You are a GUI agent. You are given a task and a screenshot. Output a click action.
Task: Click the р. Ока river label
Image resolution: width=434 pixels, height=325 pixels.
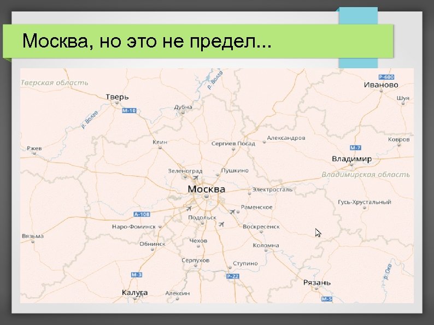tap(388, 272)
